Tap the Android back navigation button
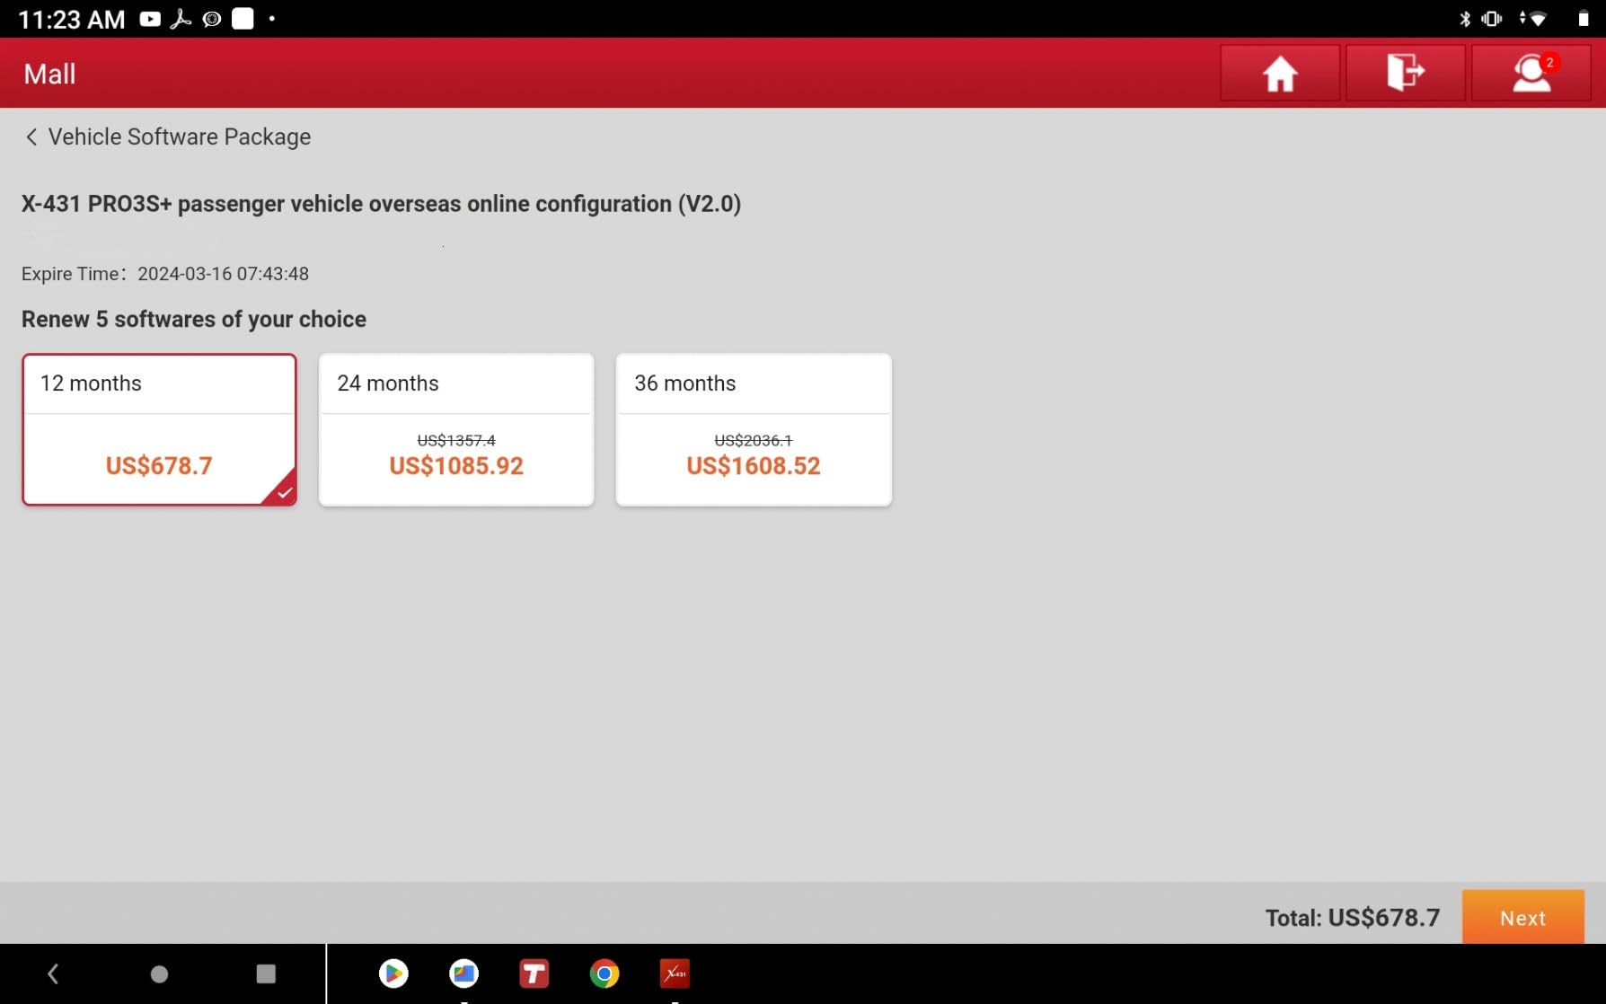1606x1004 pixels. [53, 973]
